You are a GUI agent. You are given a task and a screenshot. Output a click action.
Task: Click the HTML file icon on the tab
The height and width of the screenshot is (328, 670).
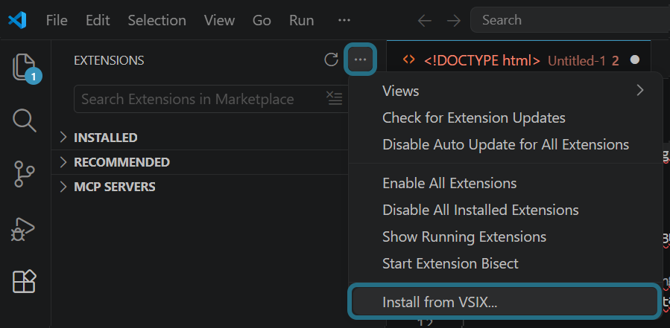(408, 60)
